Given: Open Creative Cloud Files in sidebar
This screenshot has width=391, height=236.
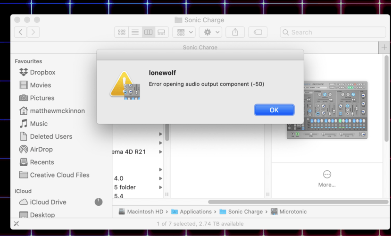Looking at the screenshot, I should click(x=59, y=175).
